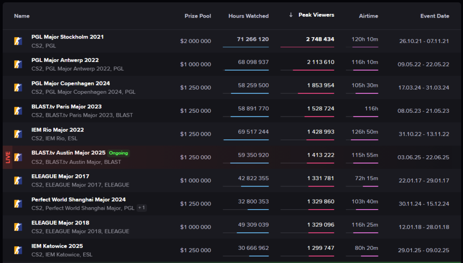Open the ELEAGUE Major 2018 event page

coord(60,223)
